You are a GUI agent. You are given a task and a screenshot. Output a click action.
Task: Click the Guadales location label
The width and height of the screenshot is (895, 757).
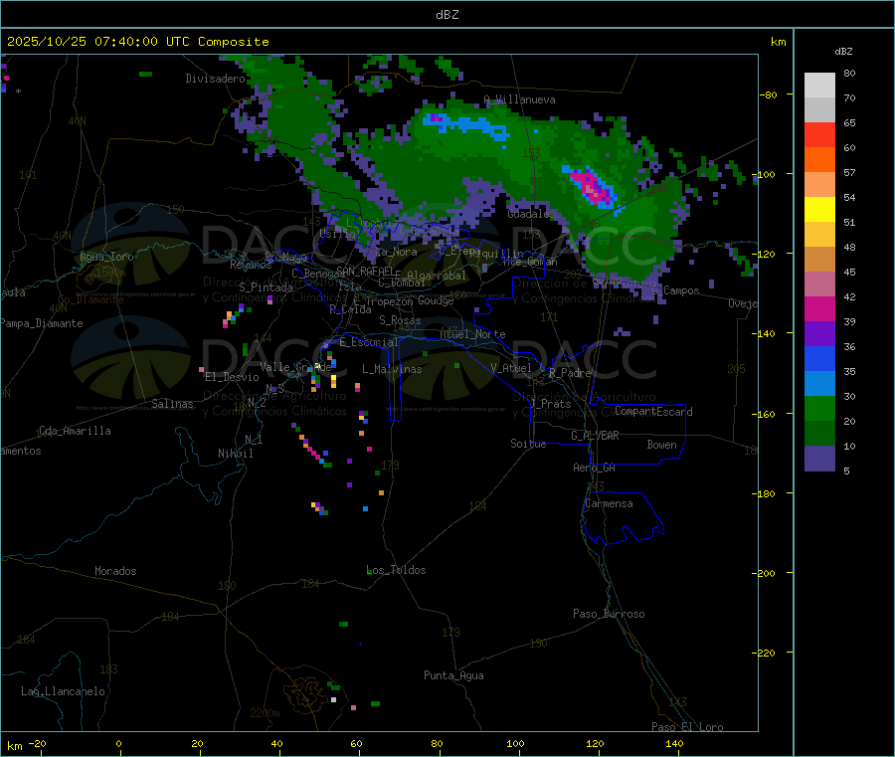tap(531, 214)
